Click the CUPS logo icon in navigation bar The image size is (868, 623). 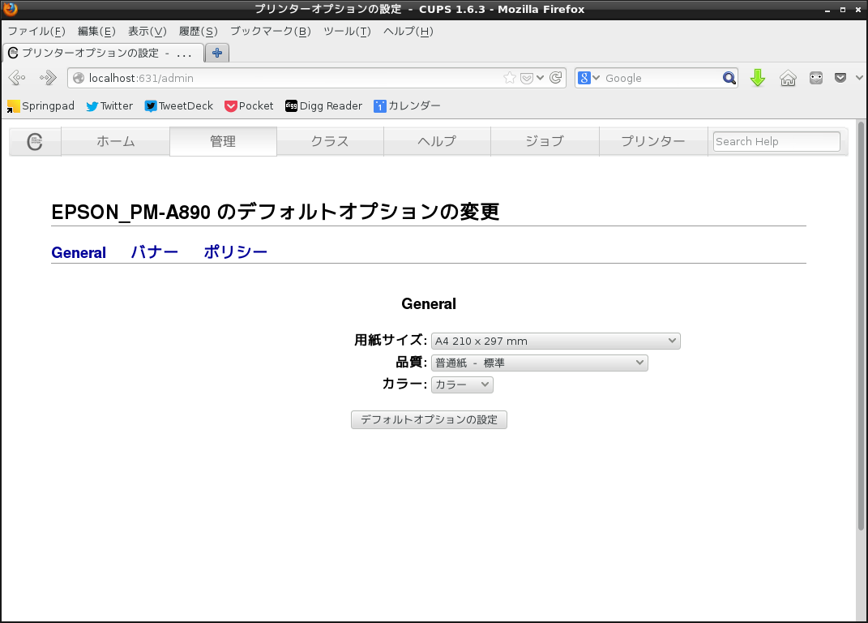(x=35, y=142)
